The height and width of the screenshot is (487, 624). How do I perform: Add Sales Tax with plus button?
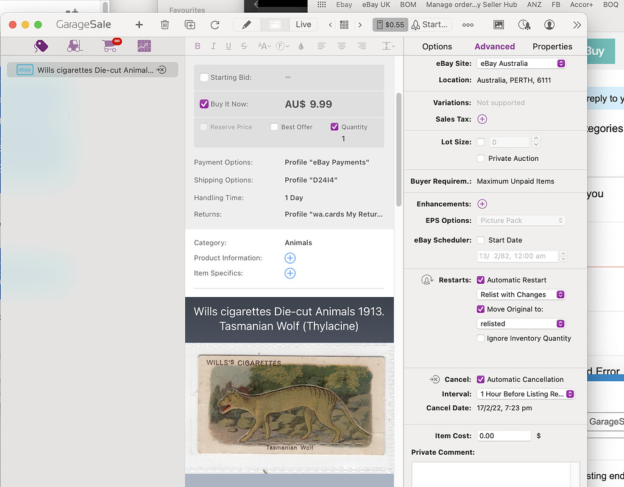[x=482, y=119]
